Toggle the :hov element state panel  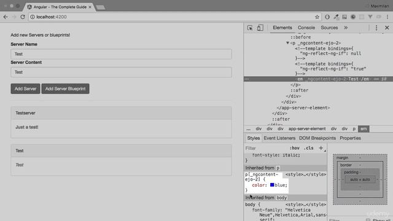click(295, 148)
